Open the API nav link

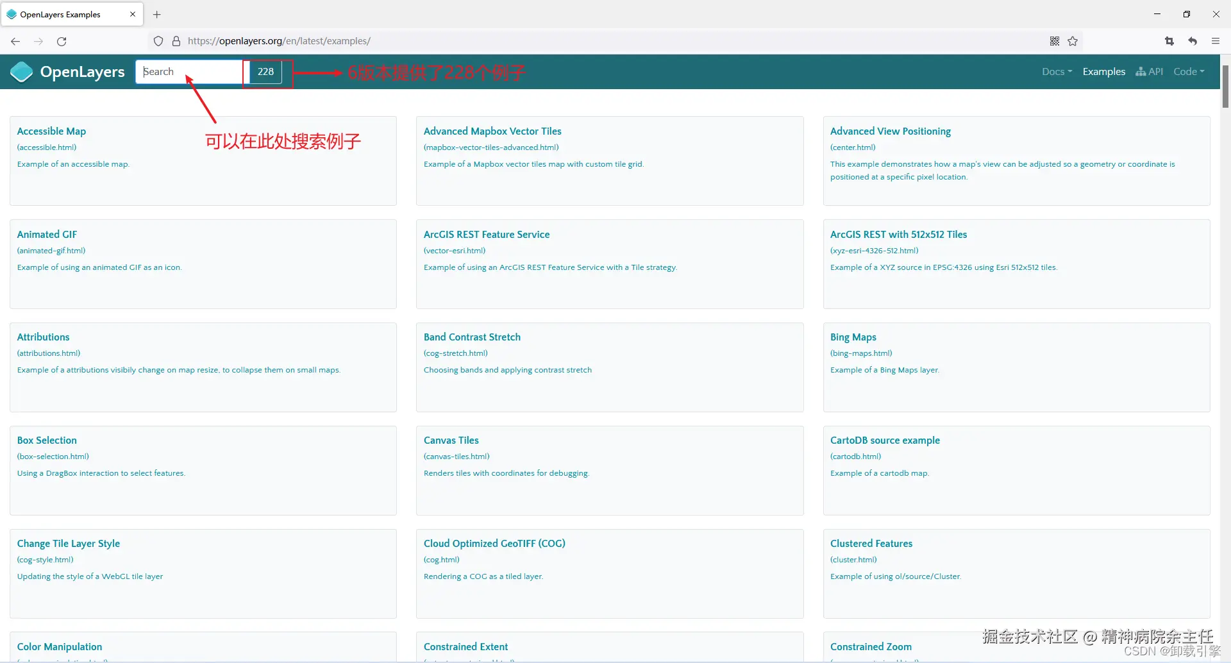(1149, 72)
